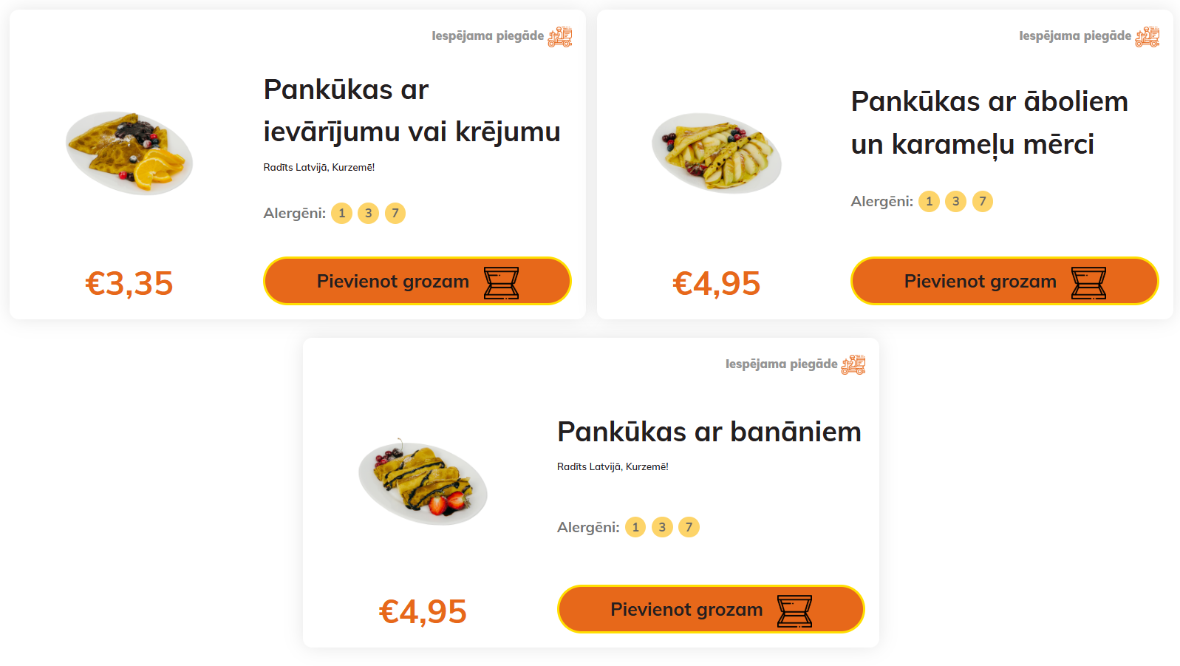This screenshot has height=666, width=1180.
Task: Click allergen 1 badge on jam pancakes card
Action: click(341, 214)
